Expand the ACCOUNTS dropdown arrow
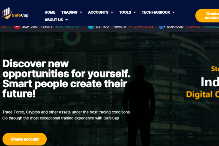 tap(112, 12)
